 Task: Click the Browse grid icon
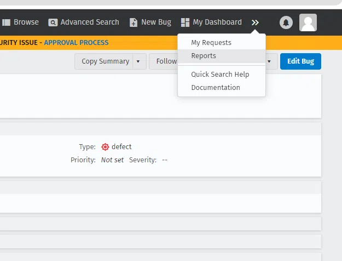pyautogui.click(x=7, y=22)
